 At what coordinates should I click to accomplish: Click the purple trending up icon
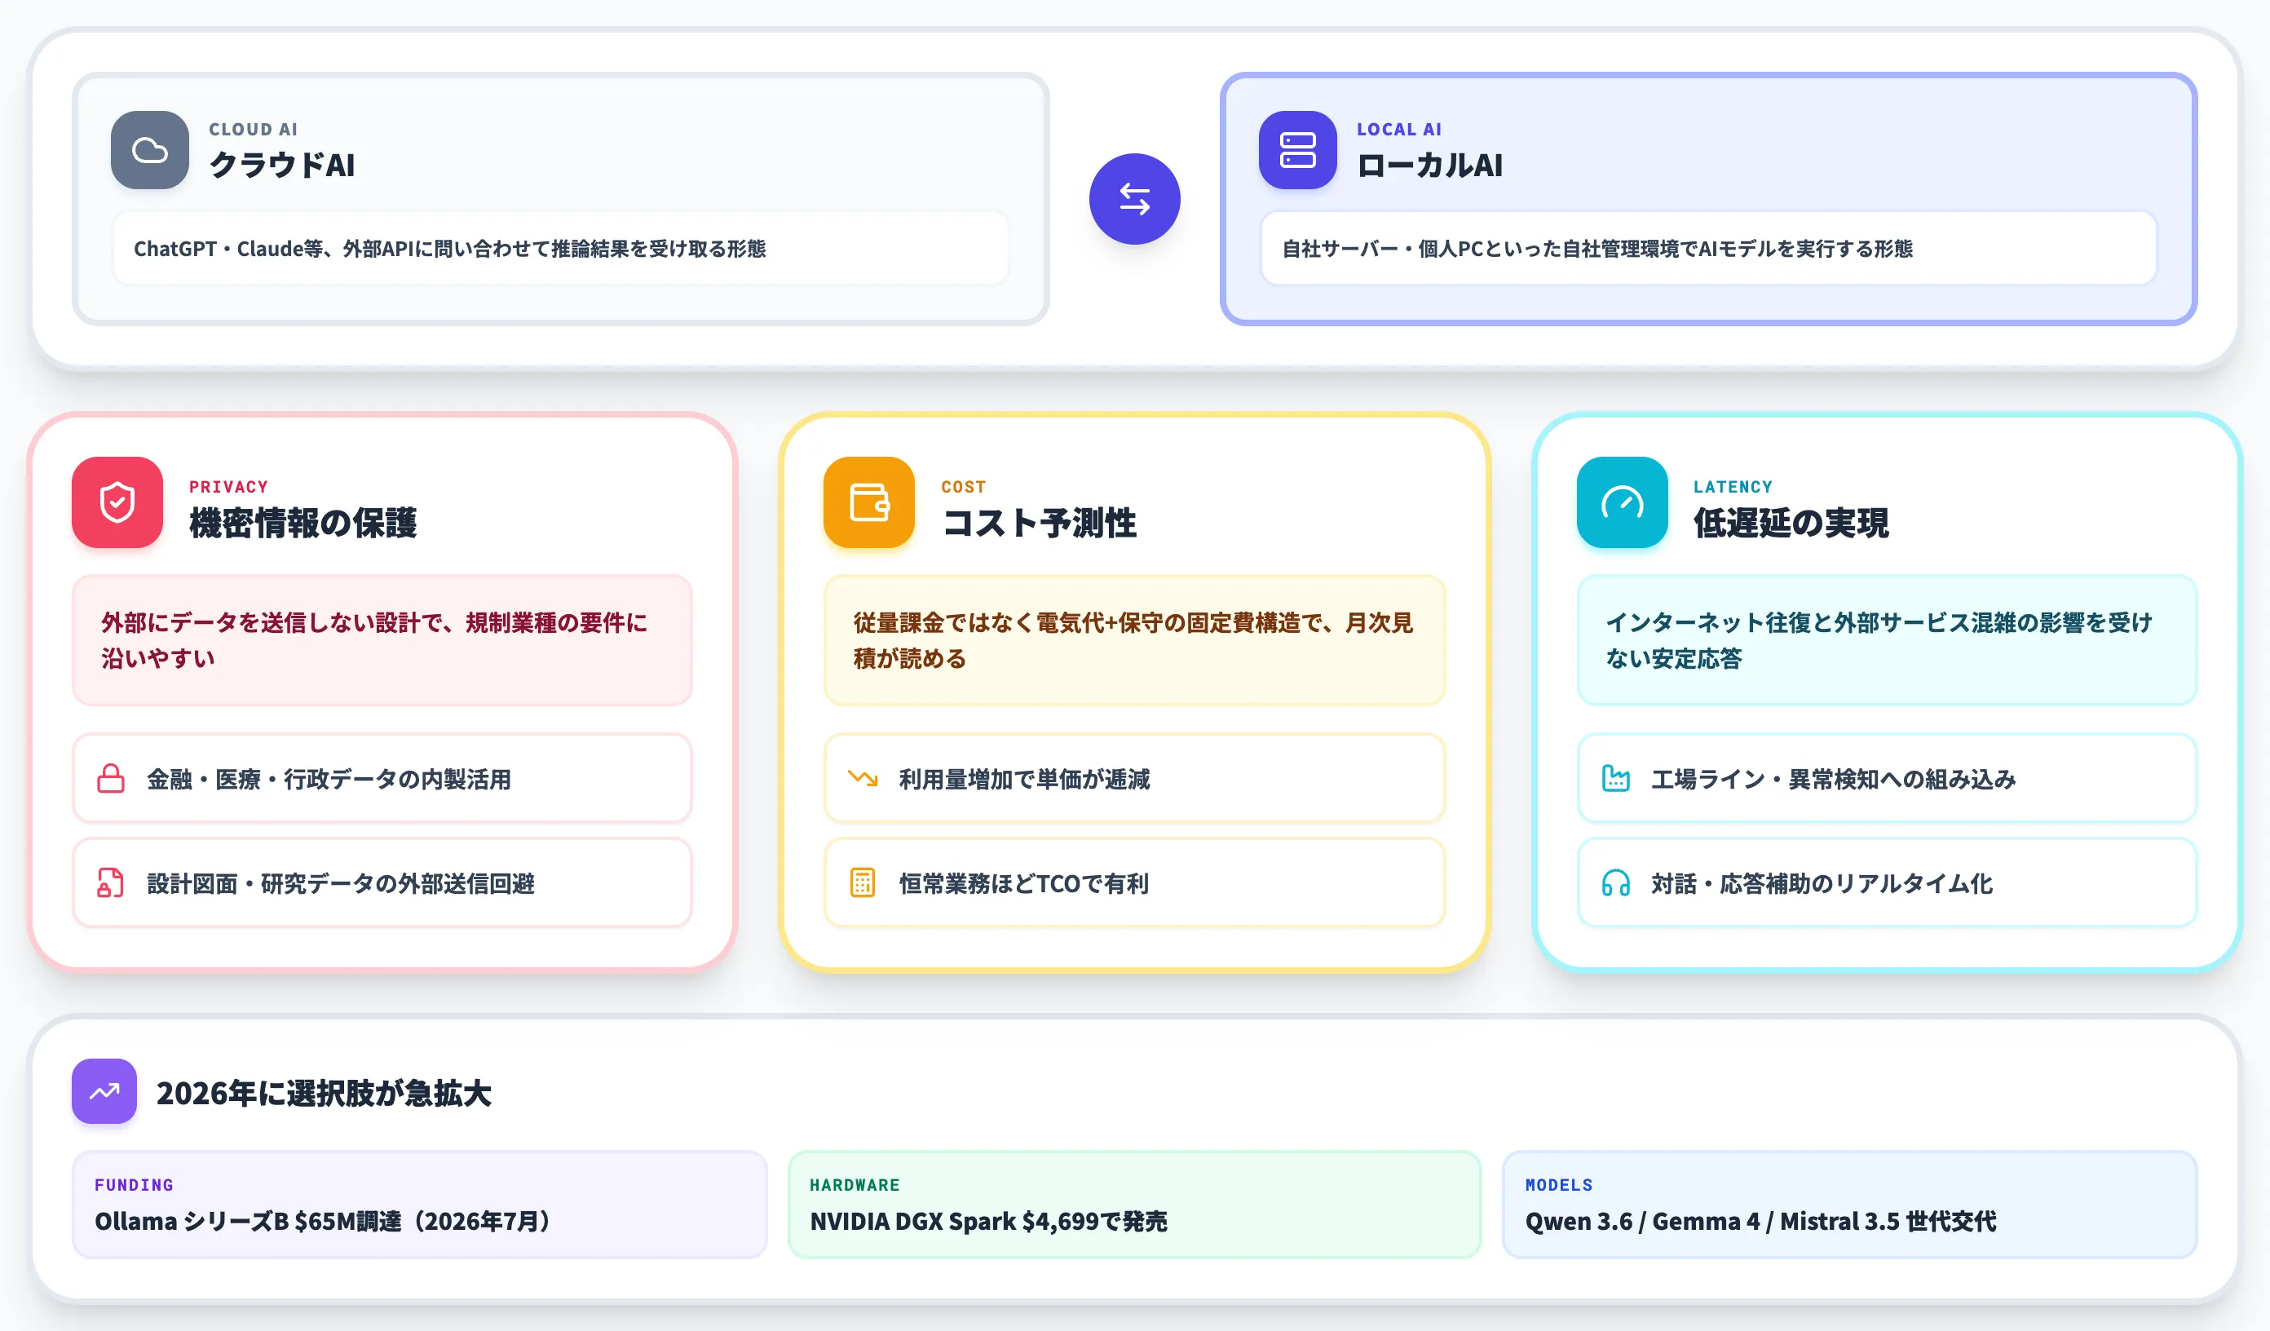[x=104, y=1091]
